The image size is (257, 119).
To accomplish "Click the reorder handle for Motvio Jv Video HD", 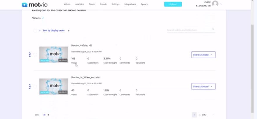I will (30, 55).
